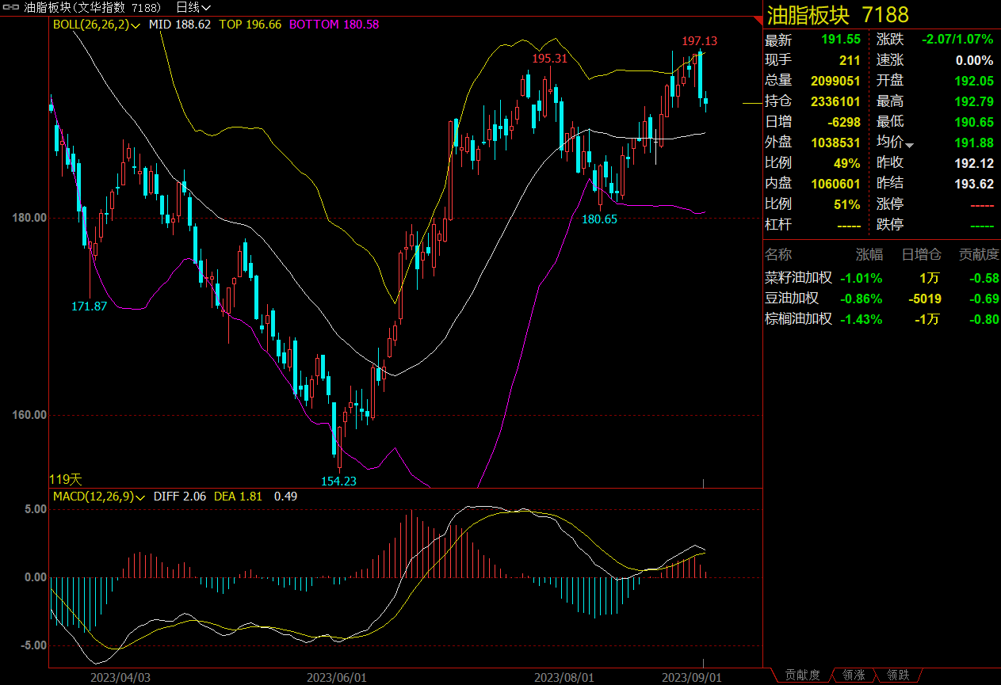Click the 昨结 value 193.62
Viewport: 1001px width, 685px height.
974,184
